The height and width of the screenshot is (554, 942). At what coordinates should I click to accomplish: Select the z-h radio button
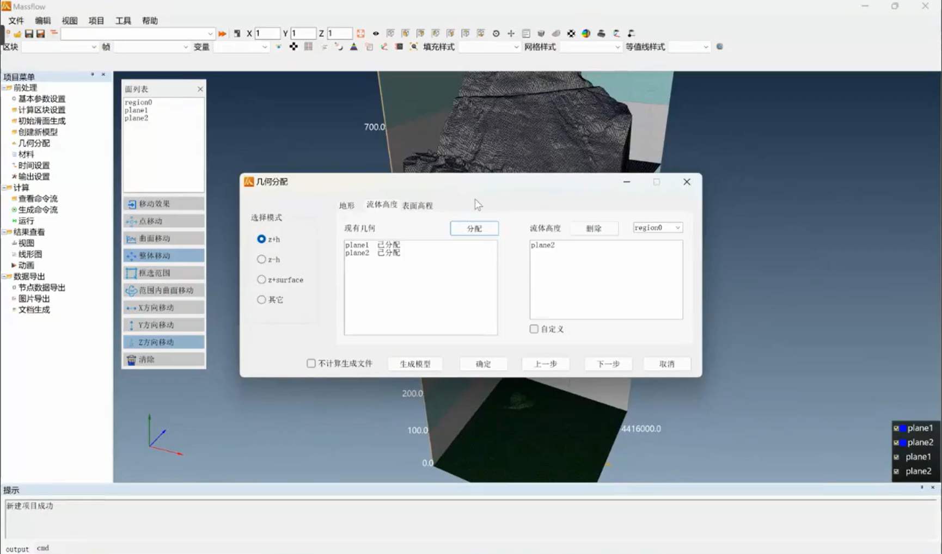pyautogui.click(x=261, y=260)
